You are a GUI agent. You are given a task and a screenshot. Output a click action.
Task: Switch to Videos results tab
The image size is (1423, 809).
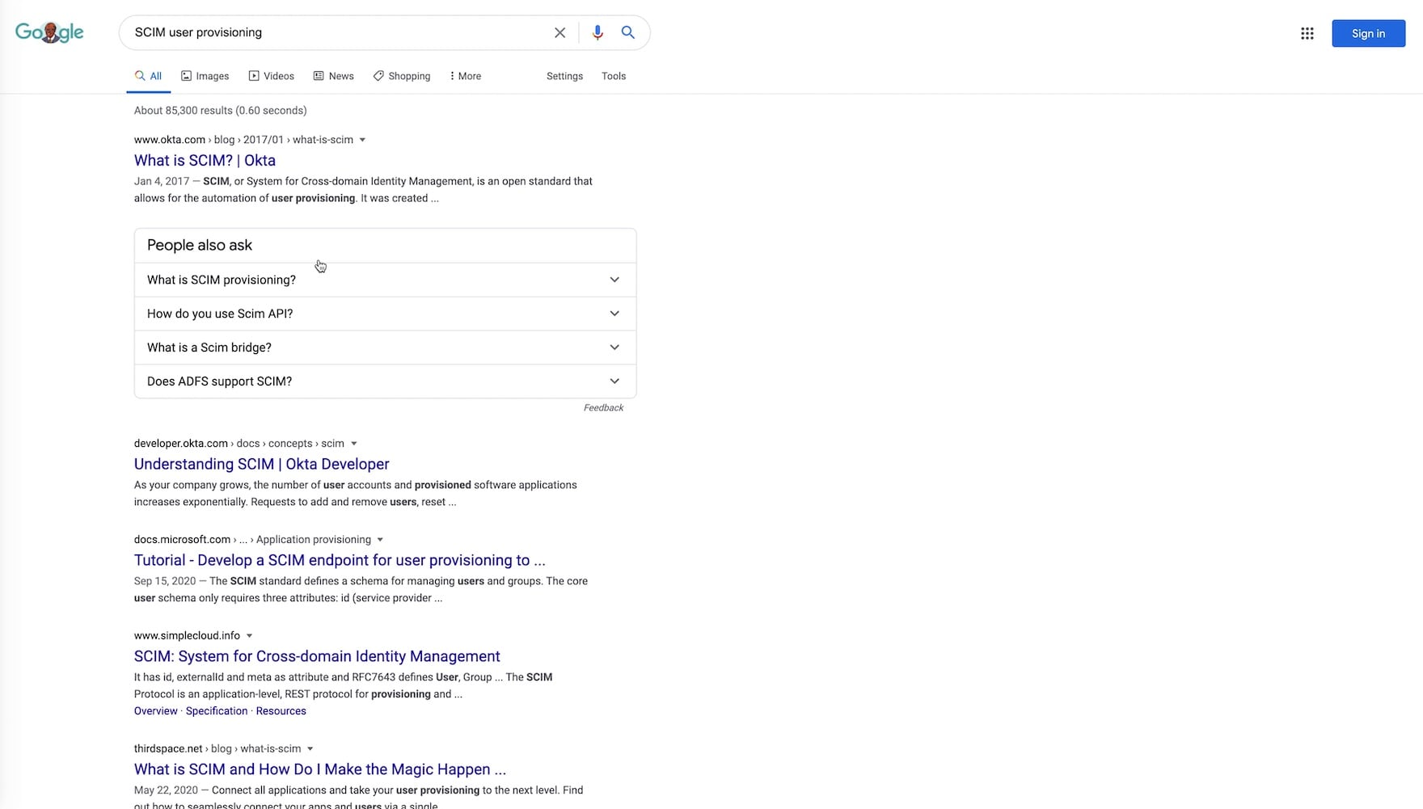pyautogui.click(x=271, y=76)
